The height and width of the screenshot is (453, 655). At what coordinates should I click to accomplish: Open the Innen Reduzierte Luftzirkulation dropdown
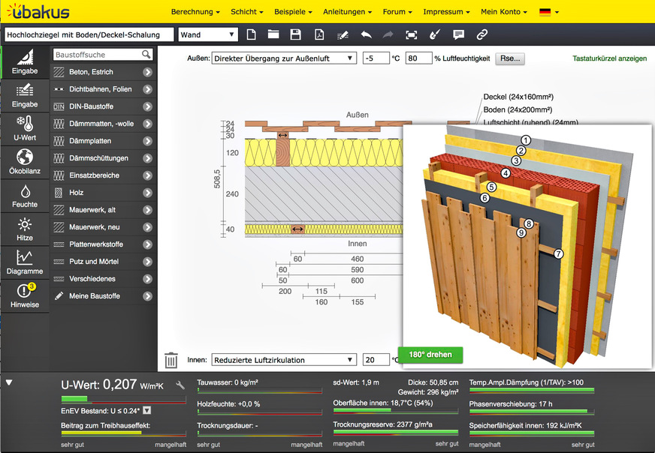(x=283, y=360)
